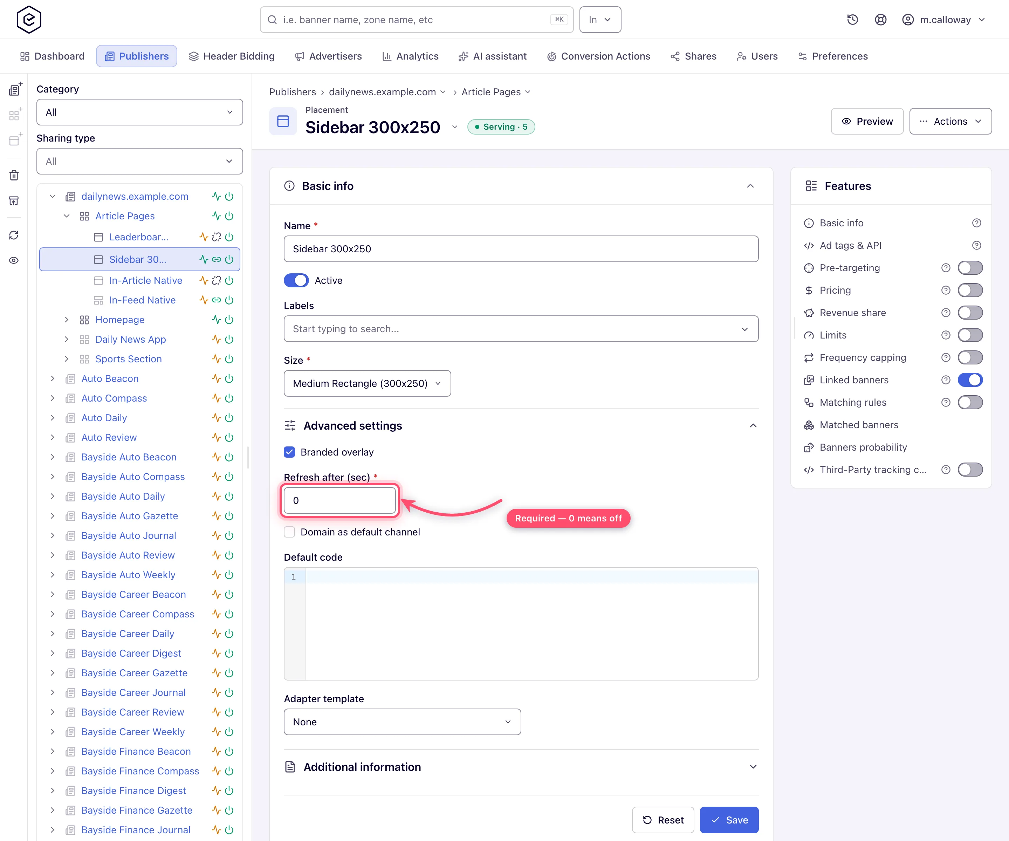This screenshot has width=1009, height=841.
Task: Click power icon on dailynews.example.com row
Action: coord(229,196)
